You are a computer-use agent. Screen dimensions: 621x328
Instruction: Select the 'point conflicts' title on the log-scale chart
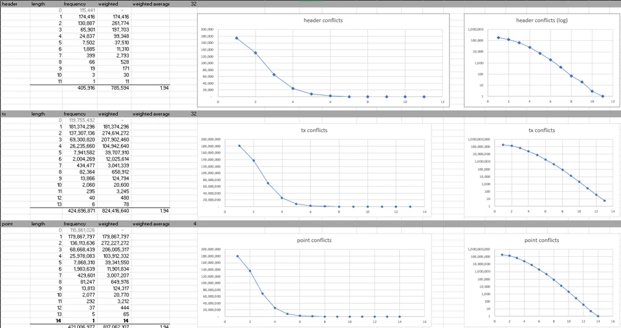click(541, 240)
